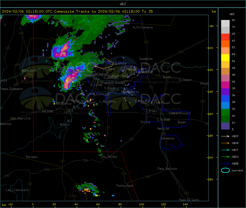Viewport: 246px width, 208px height.
Task: Click the C_Española map label
Action: 118,63
